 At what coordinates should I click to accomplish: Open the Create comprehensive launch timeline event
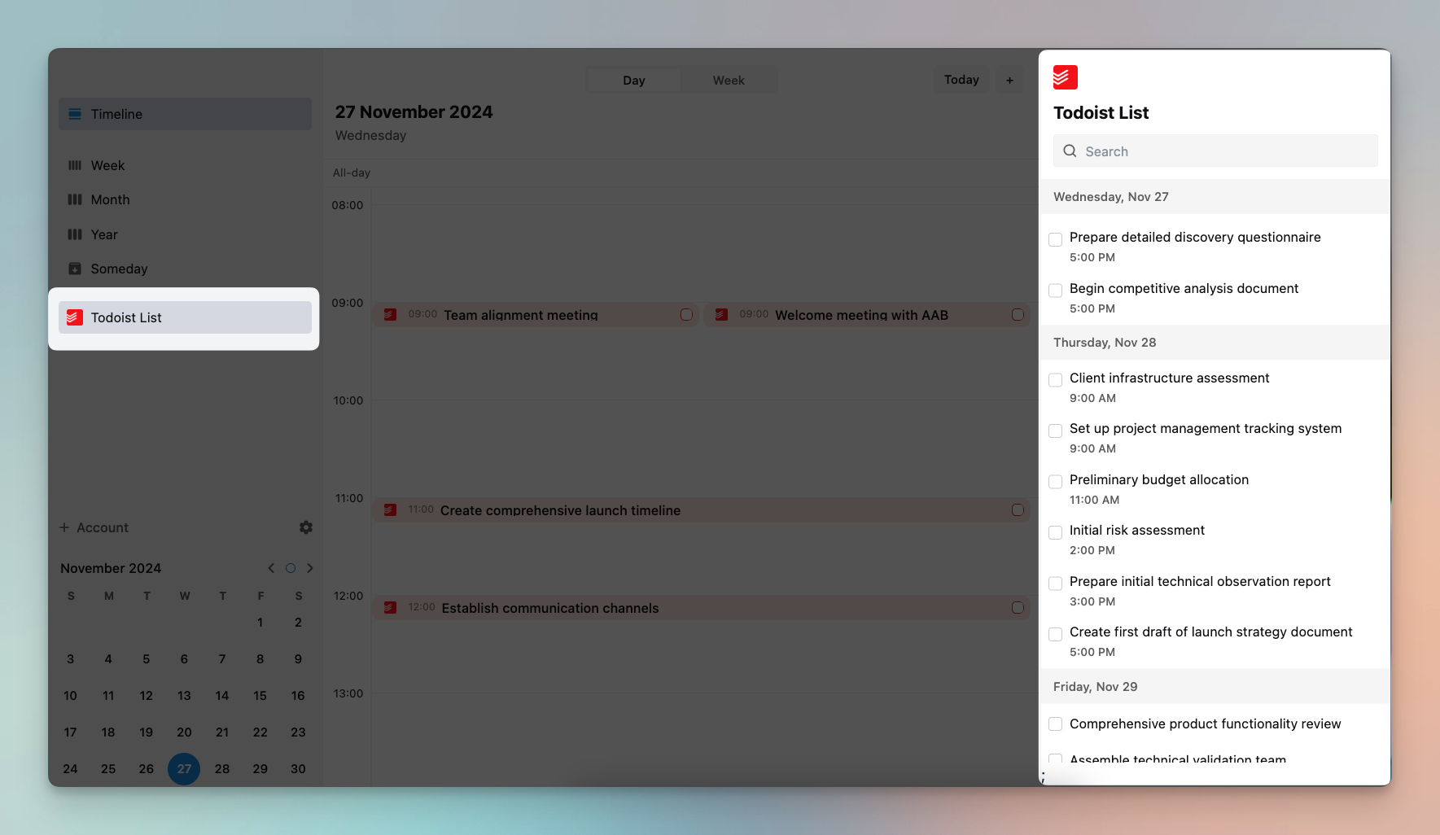(x=702, y=510)
